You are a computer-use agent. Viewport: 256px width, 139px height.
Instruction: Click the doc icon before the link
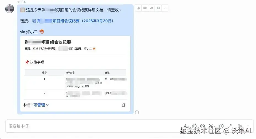[x=34, y=21]
